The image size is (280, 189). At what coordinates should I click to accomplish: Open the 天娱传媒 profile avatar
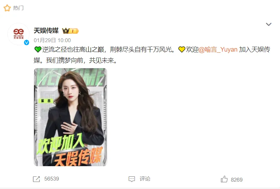pyautogui.click(x=19, y=34)
